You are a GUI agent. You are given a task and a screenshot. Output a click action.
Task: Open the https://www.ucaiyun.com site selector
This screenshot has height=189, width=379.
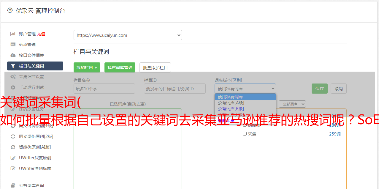(128, 35)
